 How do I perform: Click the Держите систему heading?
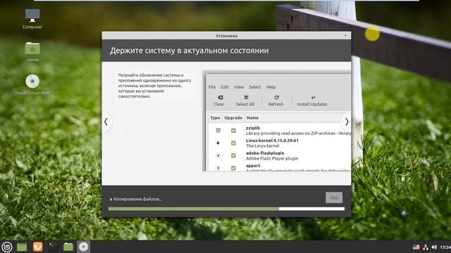pyautogui.click(x=190, y=51)
